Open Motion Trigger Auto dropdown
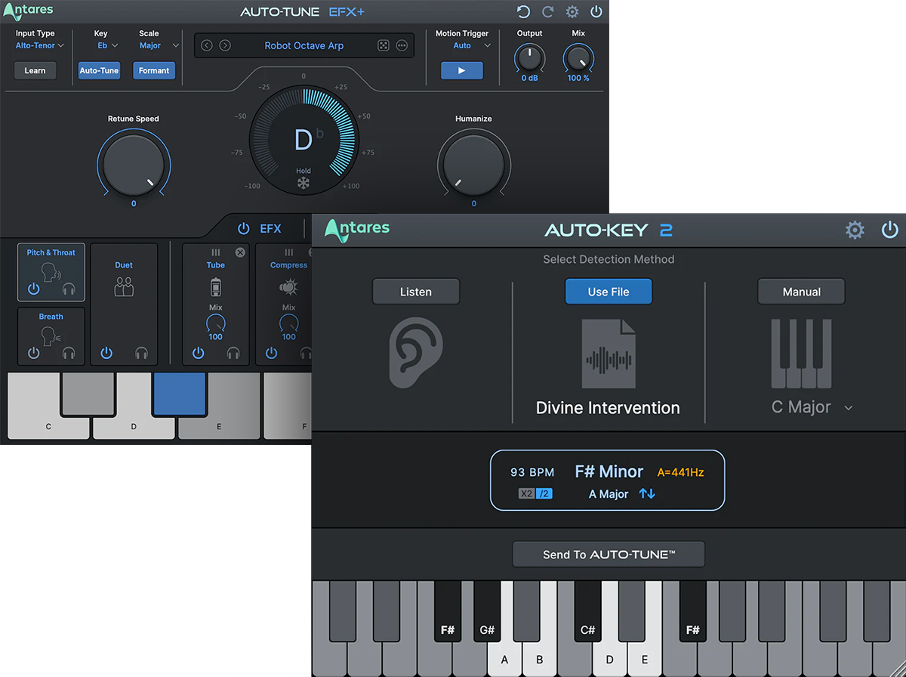 pos(472,45)
